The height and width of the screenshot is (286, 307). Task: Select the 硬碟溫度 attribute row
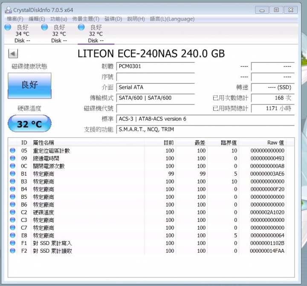148,212
